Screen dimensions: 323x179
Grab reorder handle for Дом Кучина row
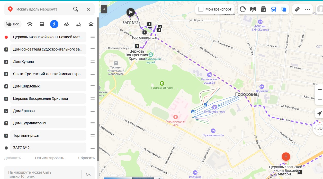(93, 62)
